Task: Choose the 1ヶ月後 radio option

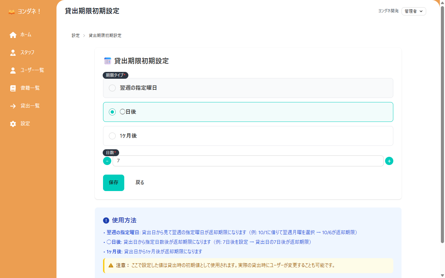Action: click(x=112, y=136)
